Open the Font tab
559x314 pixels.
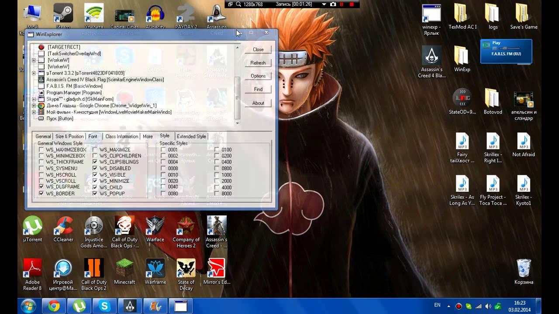point(93,137)
